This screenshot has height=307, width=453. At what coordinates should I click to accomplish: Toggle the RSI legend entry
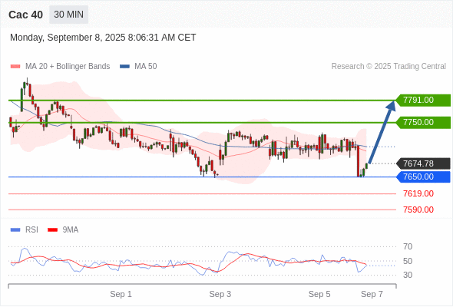click(x=25, y=230)
